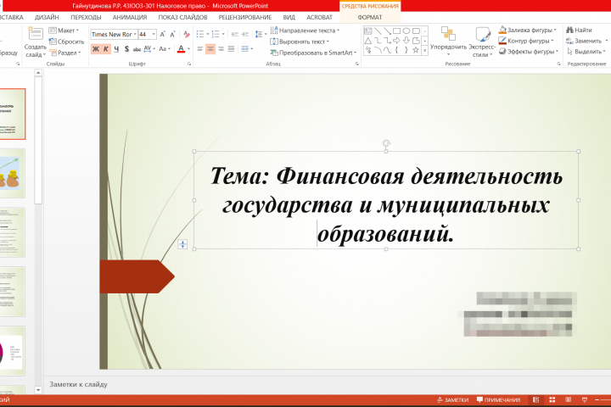Click Сбросить reset slide button
The width and height of the screenshot is (611, 407).
click(66, 42)
